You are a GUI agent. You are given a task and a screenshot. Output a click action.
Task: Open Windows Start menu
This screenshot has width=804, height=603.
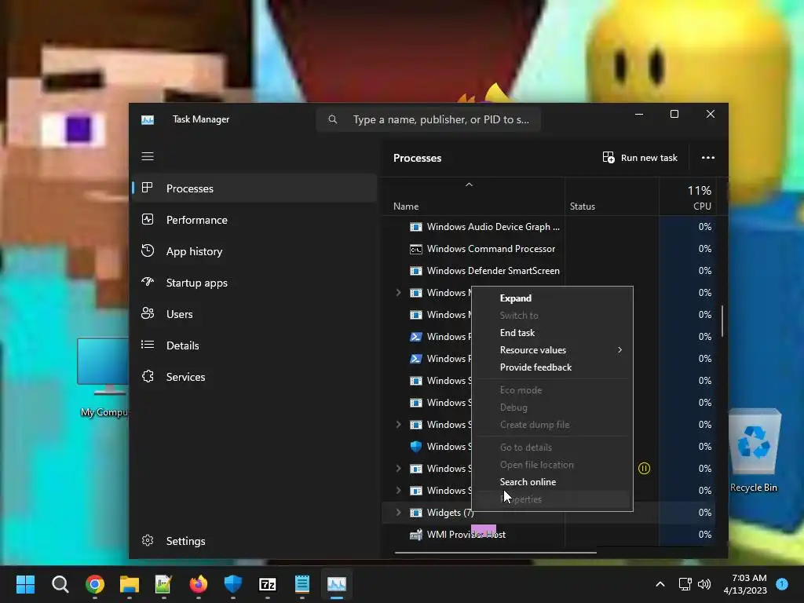pos(25,584)
